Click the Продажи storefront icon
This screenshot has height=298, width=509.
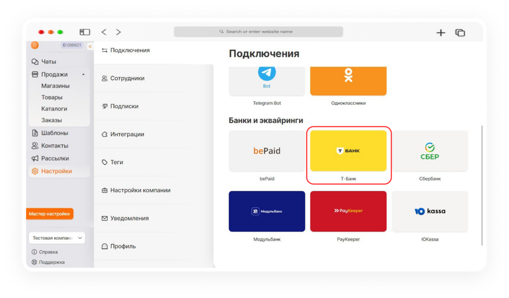click(x=35, y=74)
